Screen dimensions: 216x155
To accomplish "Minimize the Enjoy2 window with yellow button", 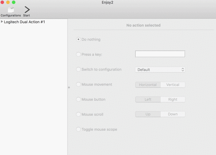I will (8, 2).
